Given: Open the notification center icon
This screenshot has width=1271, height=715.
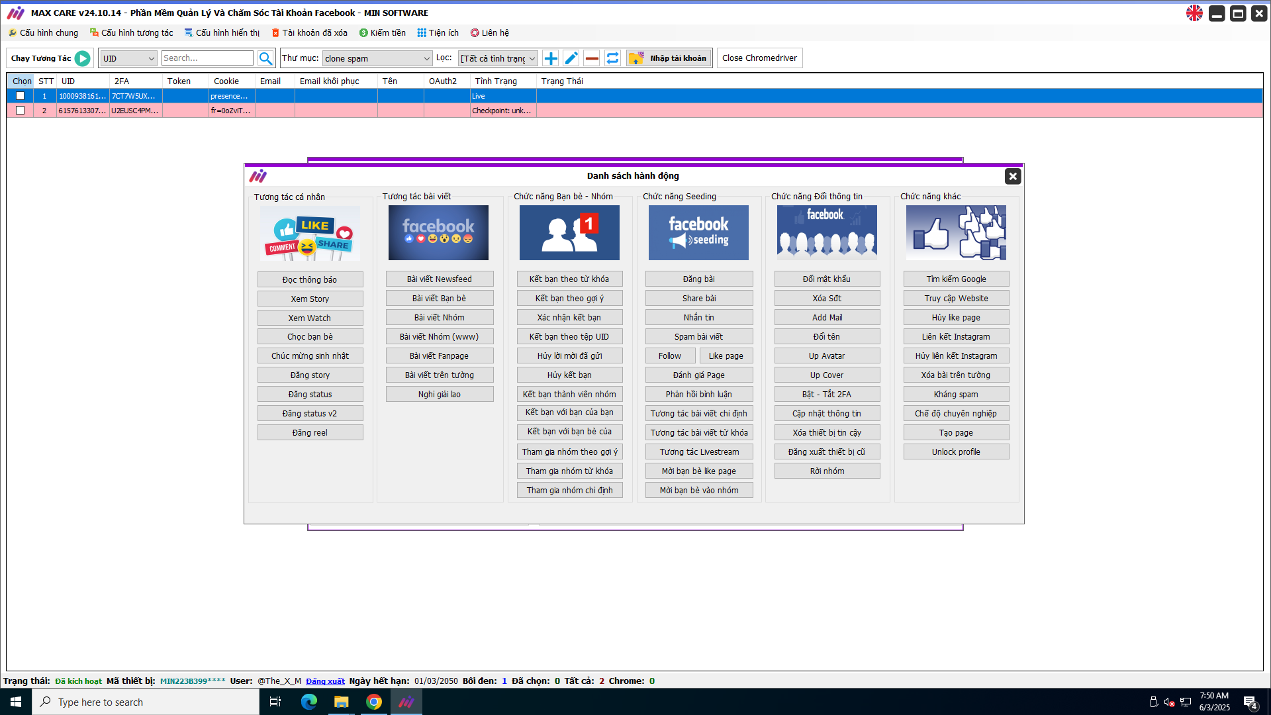Looking at the screenshot, I should pos(1250,702).
